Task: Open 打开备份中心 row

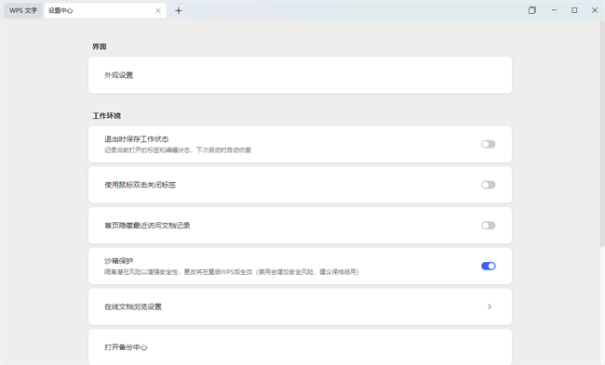Action: [301, 347]
